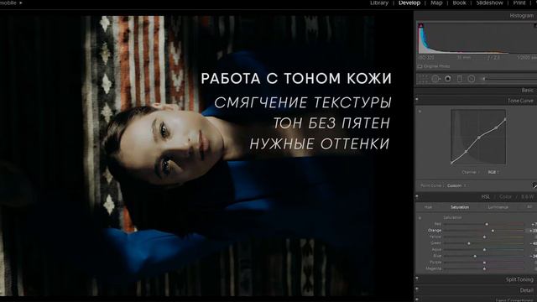Toggle the Lens Corrections panel switch
Image resolution: width=537 pixels, height=302 pixels.
[417, 299]
